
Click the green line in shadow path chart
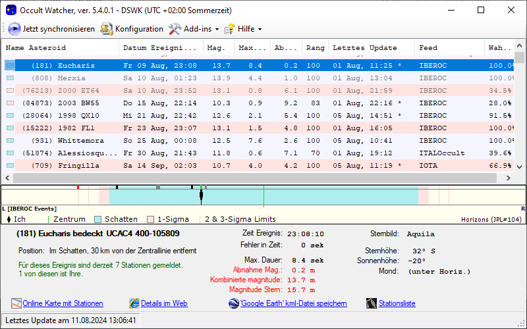(263, 196)
